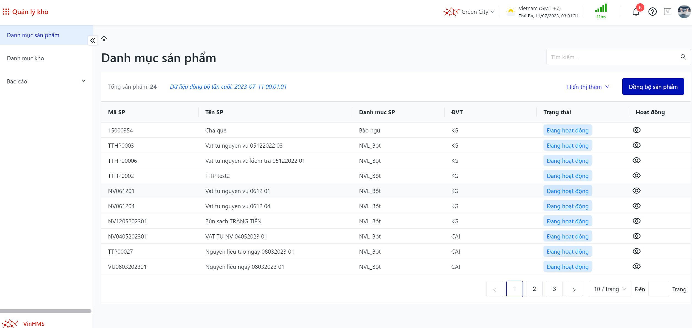
Task: View details of THP test2 row
Action: coord(636,176)
